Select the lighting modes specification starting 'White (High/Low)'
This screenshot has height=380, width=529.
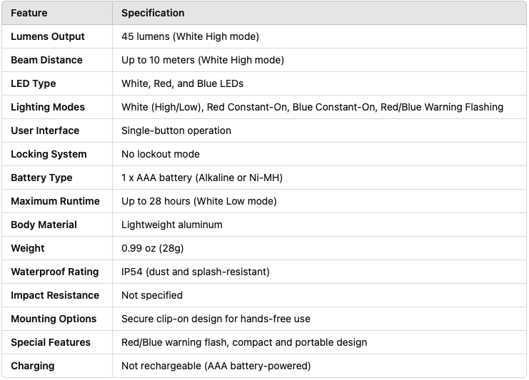pyautogui.click(x=313, y=107)
